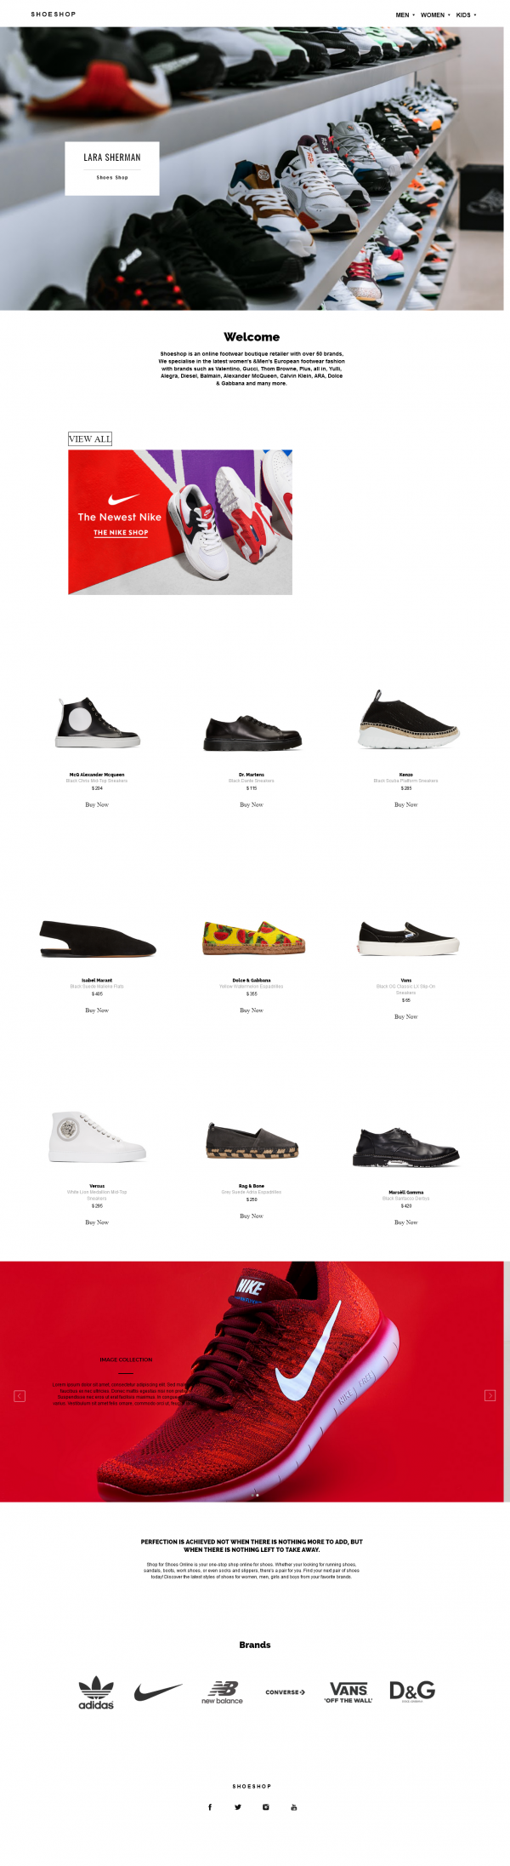Open the Twitter icon in footer
Image resolution: width=510 pixels, height=1866 pixels.
coord(238,1806)
